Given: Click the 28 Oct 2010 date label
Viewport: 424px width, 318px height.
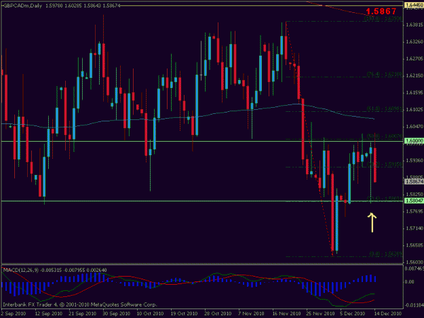Looking at the screenshot, I should coord(218,314).
